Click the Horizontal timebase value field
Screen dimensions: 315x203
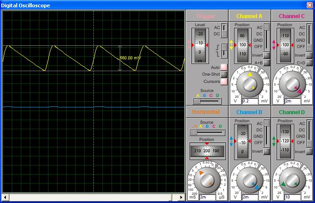[x=207, y=197]
